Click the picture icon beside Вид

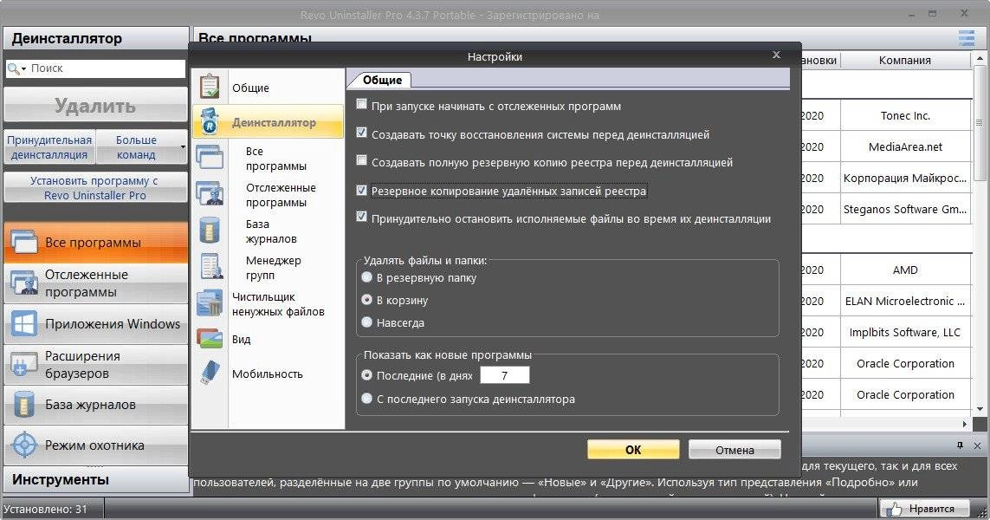[x=209, y=339]
